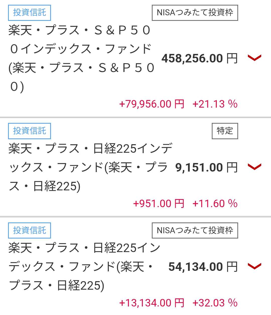Tap the NISAつみたて投資枠 badge on the Nikkei 225 fund
The height and width of the screenshot is (315, 271).
pos(195,230)
